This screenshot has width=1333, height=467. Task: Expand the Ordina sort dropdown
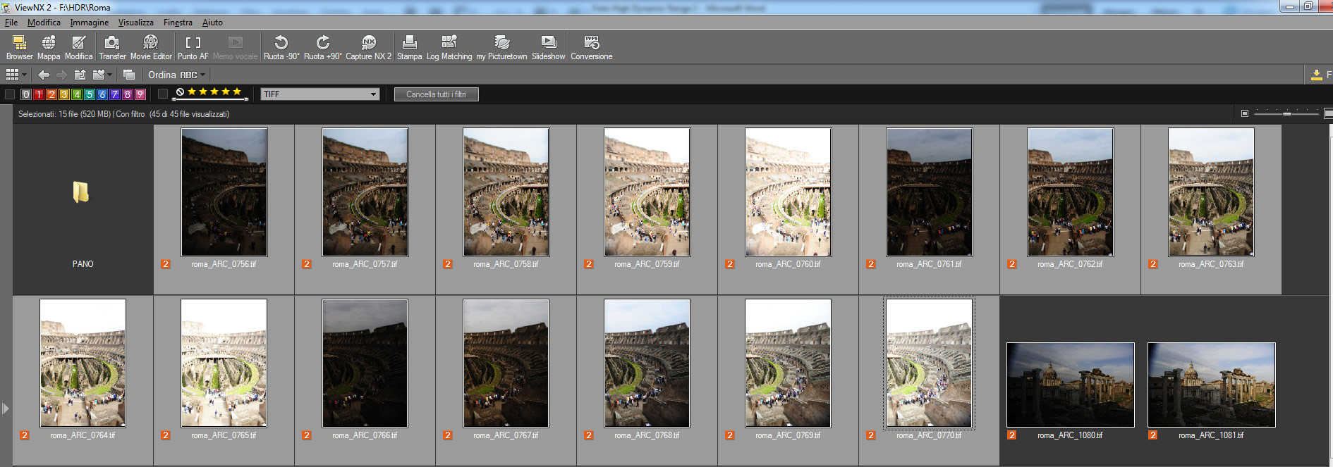coord(176,75)
